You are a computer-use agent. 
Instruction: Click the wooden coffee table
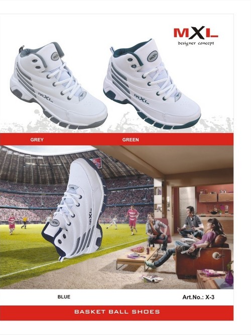[x=138, y=258]
